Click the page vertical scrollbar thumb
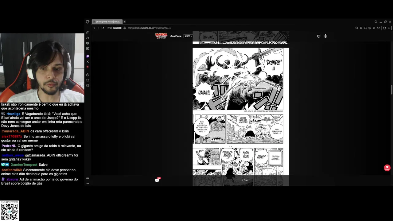This screenshot has height=221, width=393. tap(392, 90)
